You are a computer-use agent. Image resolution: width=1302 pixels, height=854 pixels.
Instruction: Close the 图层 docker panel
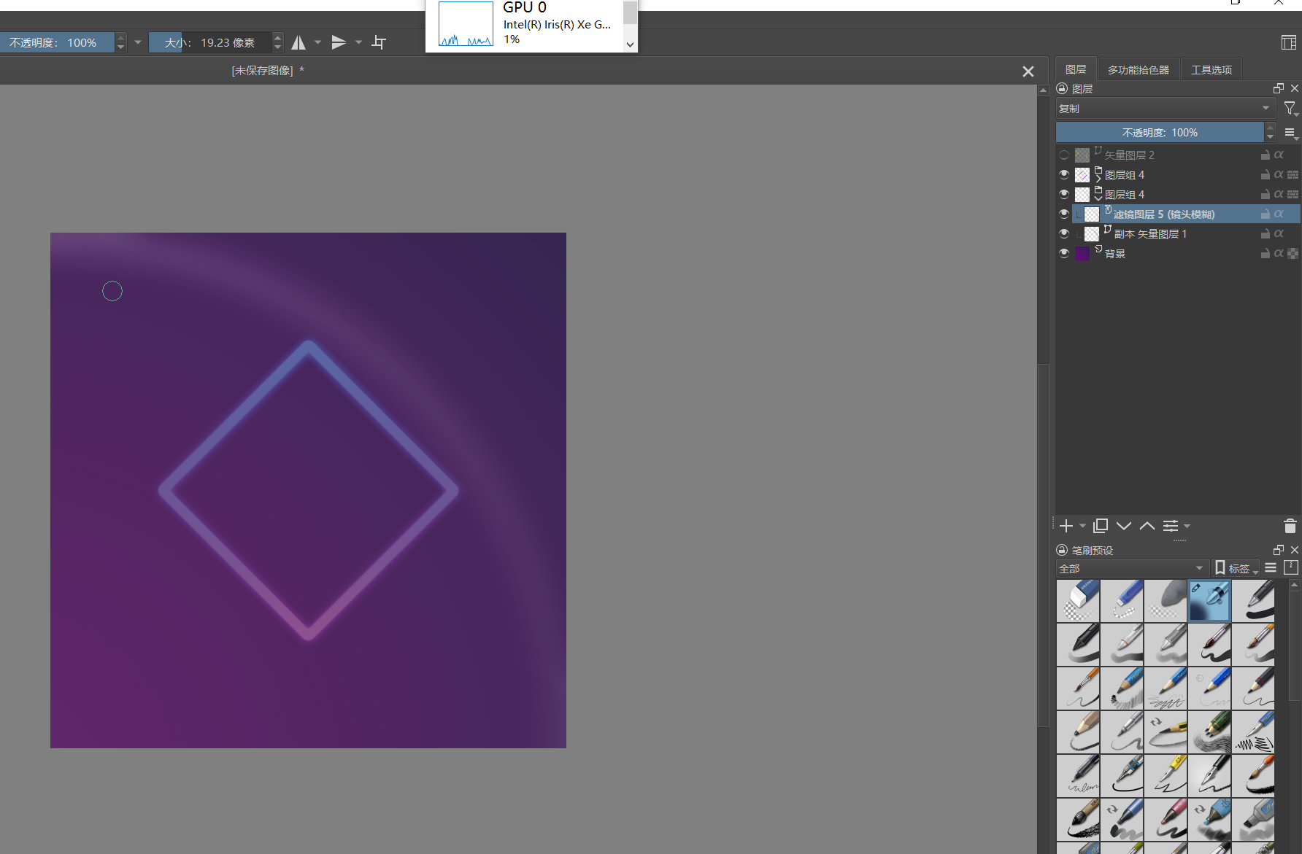click(1295, 88)
